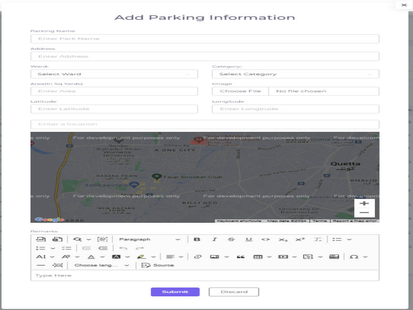This screenshot has width=413, height=310.
Task: Close the Add Parking Information dialog
Action: click(404, 5)
